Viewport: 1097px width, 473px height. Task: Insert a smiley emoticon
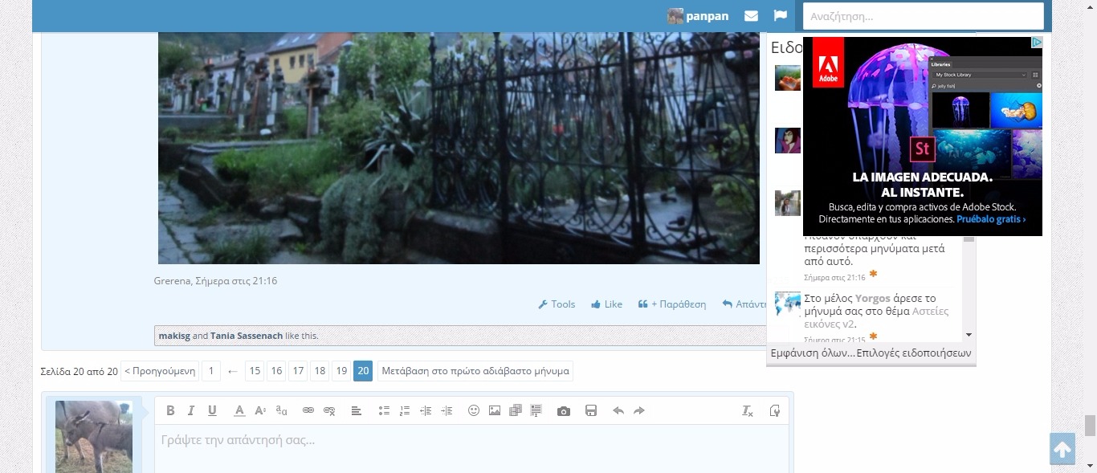(474, 410)
